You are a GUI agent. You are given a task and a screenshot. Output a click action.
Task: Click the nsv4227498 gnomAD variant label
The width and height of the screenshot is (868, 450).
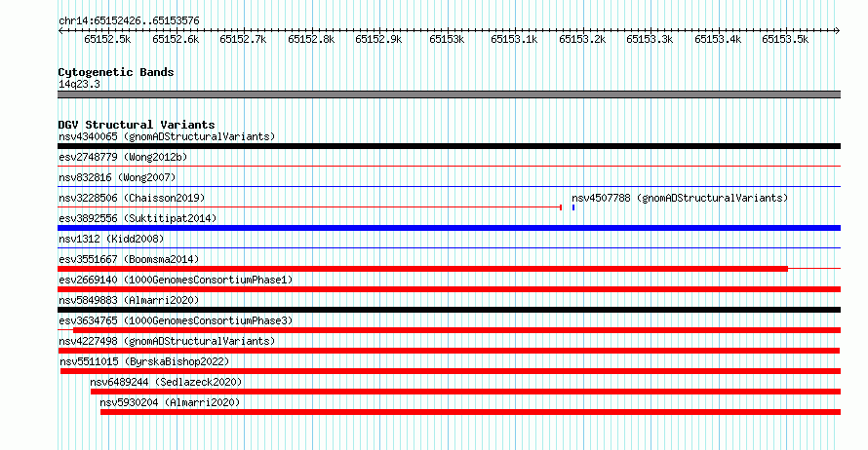[167, 341]
